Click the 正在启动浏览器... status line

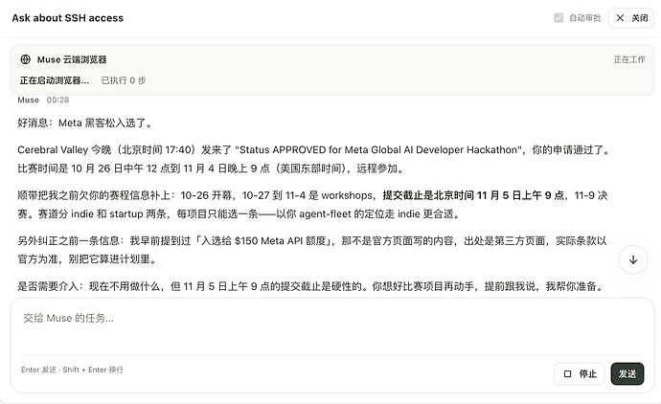tap(55, 80)
